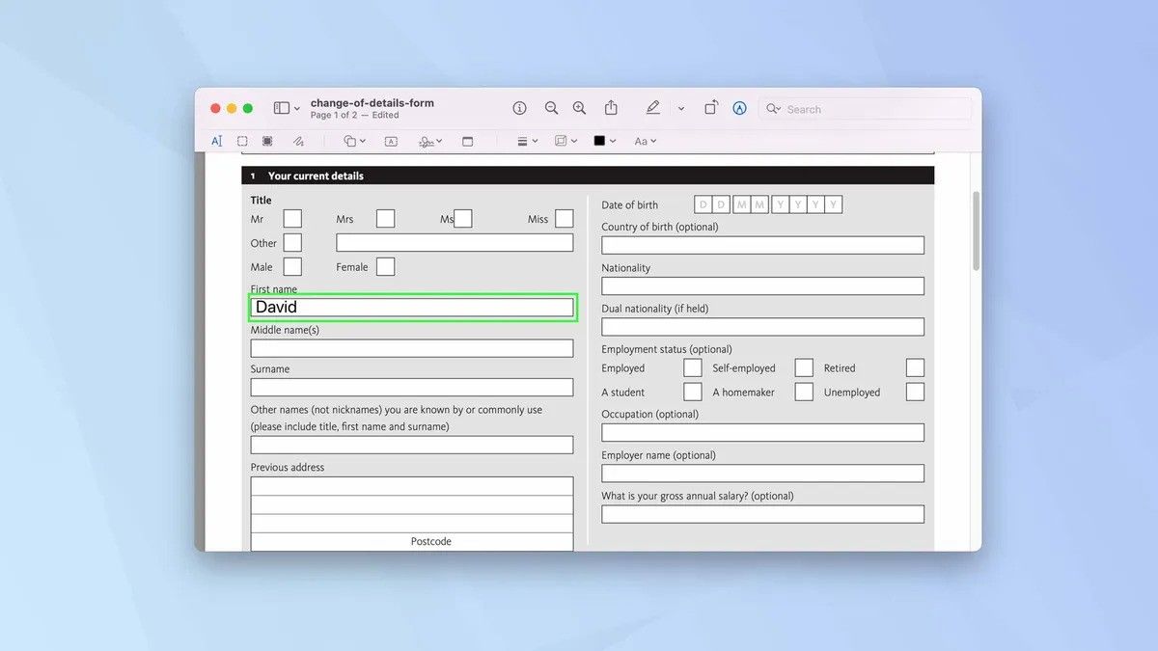Click the first line of Previous address
The width and height of the screenshot is (1158, 651).
pyautogui.click(x=412, y=486)
